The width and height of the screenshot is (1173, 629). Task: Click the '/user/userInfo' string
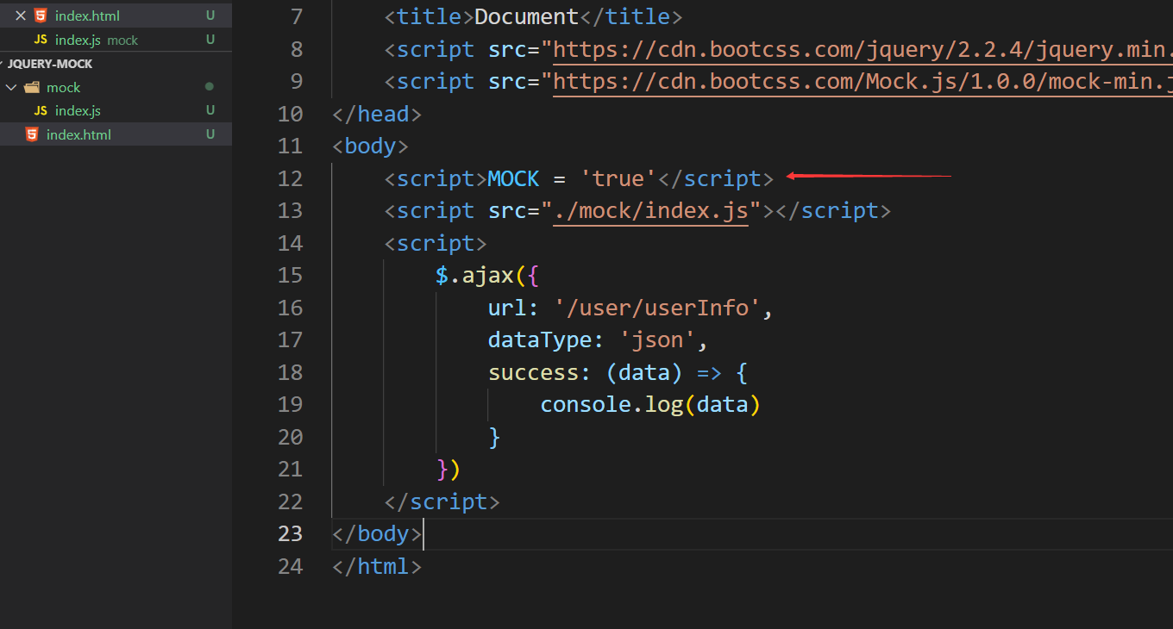(657, 308)
